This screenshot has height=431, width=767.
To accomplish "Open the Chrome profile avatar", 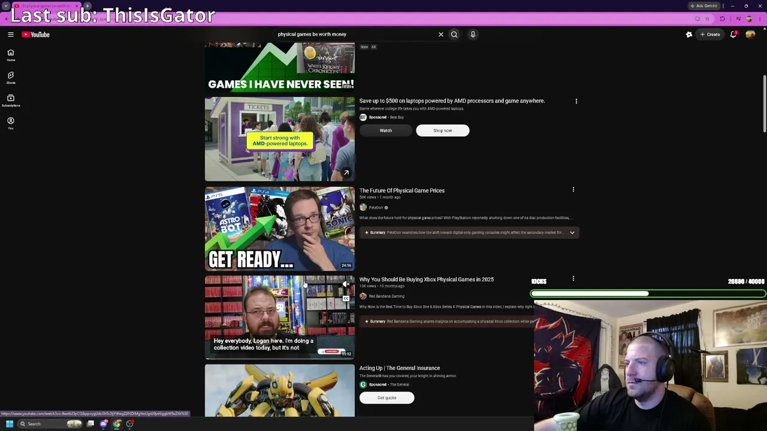I will pos(749,19).
